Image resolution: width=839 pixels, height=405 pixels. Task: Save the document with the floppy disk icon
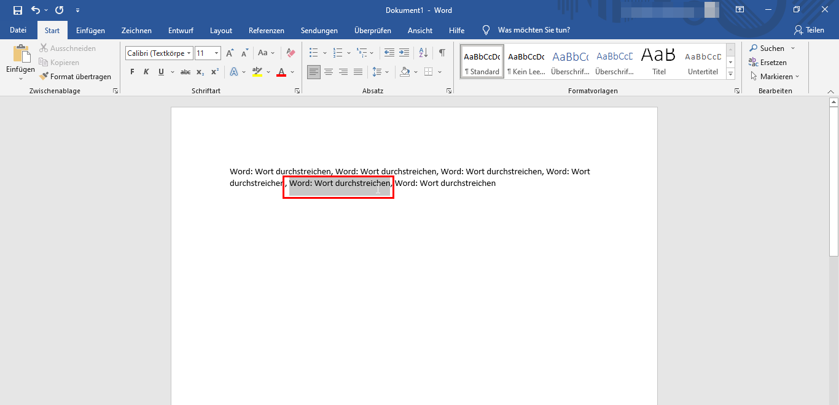[x=18, y=10]
